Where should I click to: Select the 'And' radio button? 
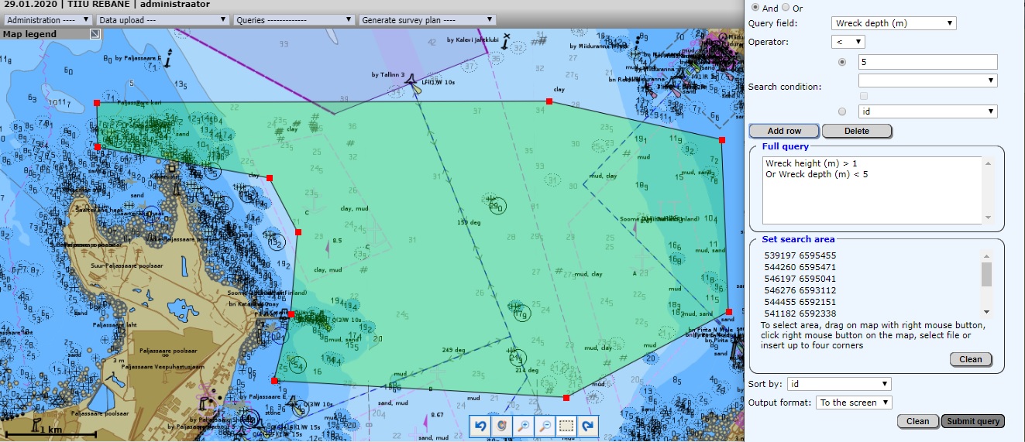pos(755,8)
